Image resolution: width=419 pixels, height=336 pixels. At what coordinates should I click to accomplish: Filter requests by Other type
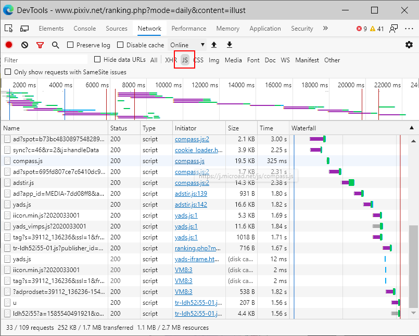tap(332, 60)
